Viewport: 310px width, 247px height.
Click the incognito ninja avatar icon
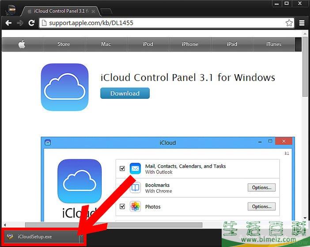coord(11,10)
